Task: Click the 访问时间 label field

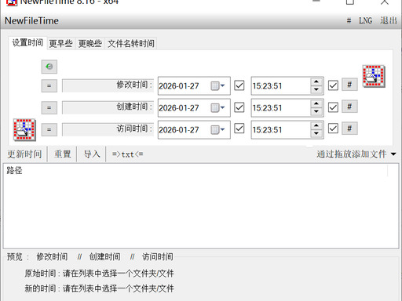Action: coord(108,129)
